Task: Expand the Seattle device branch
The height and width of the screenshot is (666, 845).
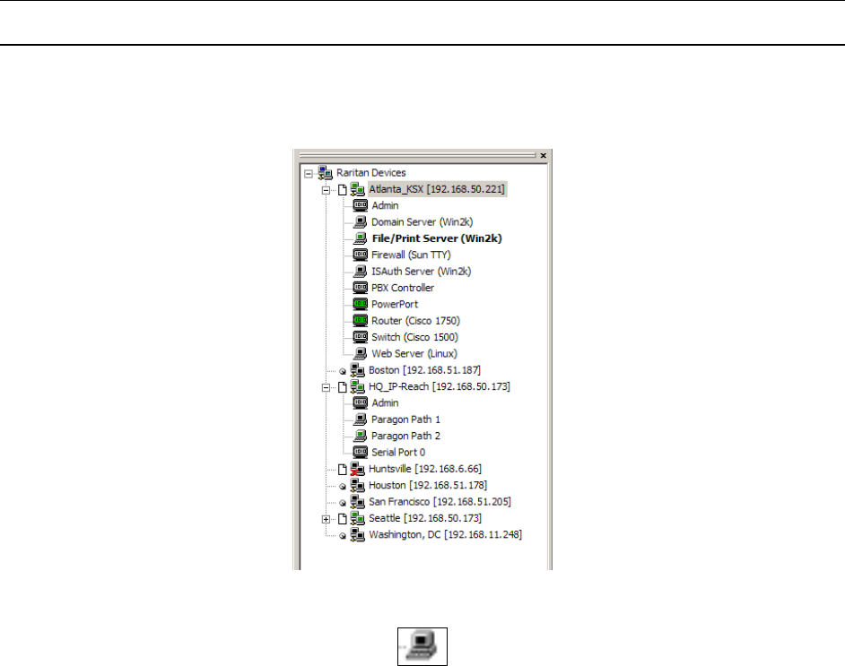Action: pos(326,520)
